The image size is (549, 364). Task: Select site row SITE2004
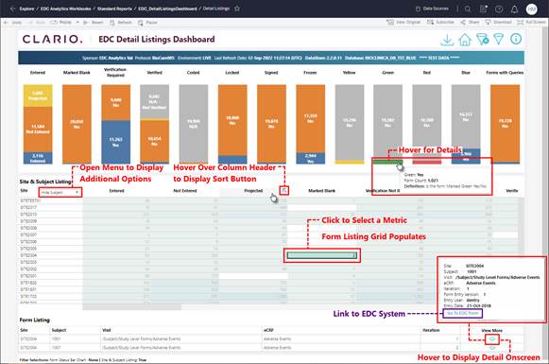click(x=28, y=255)
